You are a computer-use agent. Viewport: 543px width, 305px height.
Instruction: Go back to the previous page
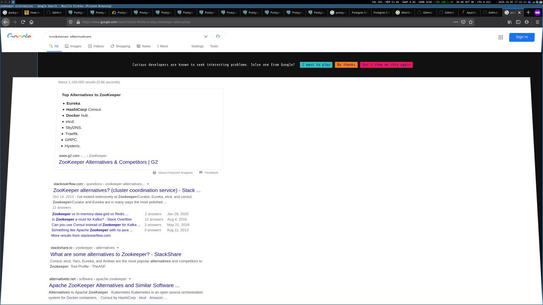(6, 22)
